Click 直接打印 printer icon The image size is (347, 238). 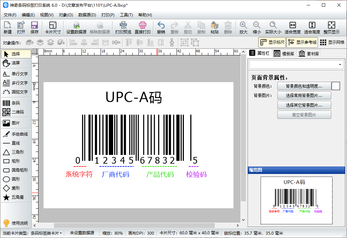click(143, 28)
